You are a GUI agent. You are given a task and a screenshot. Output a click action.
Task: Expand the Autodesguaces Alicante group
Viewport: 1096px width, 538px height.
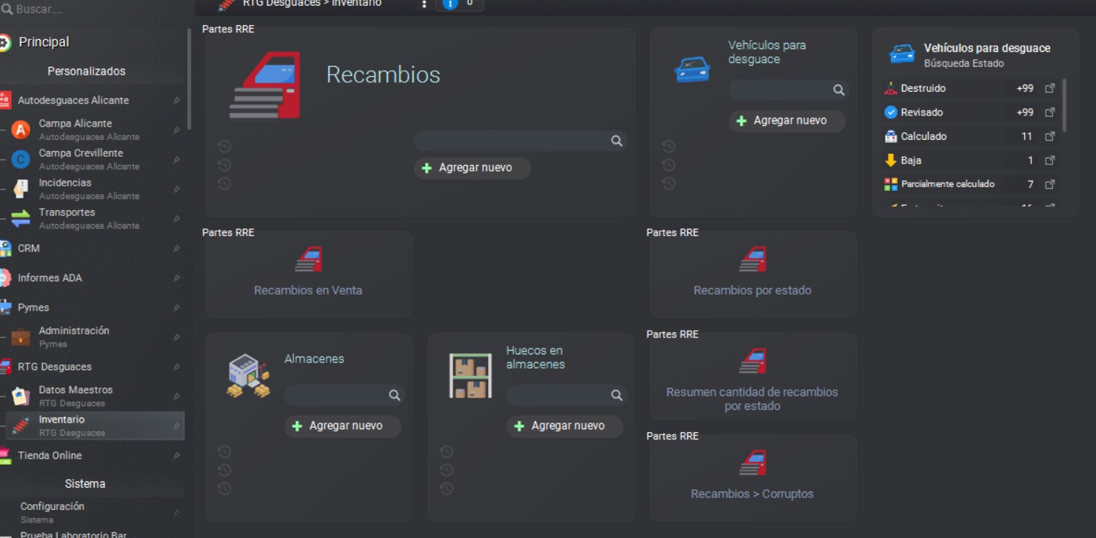click(73, 101)
